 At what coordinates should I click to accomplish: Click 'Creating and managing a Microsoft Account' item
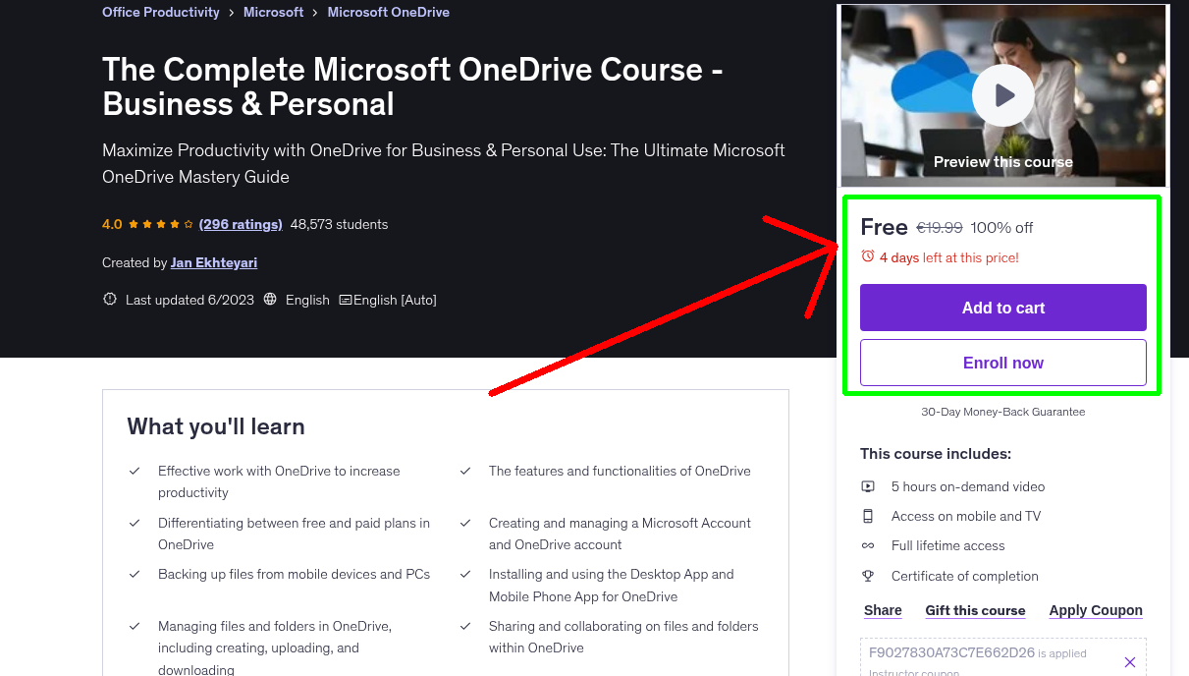[x=620, y=534]
